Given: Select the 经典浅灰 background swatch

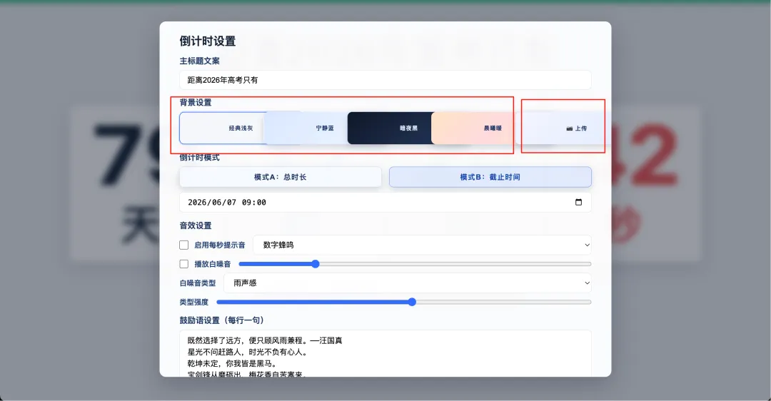Looking at the screenshot, I should pyautogui.click(x=222, y=128).
